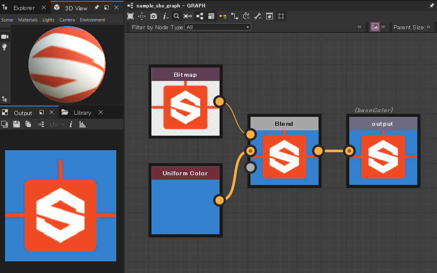437x273 pixels.
Task: Click the Blend node background input connector
Action: 250,151
